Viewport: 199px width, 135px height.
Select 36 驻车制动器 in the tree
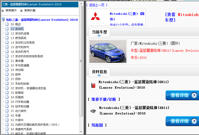[x=20, y=106]
